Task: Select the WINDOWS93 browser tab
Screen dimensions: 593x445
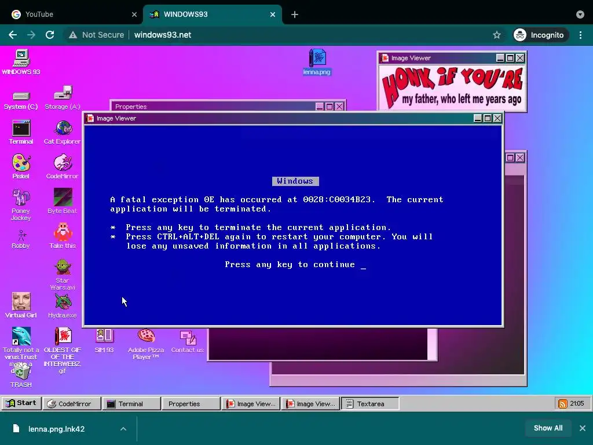Action: pos(212,14)
